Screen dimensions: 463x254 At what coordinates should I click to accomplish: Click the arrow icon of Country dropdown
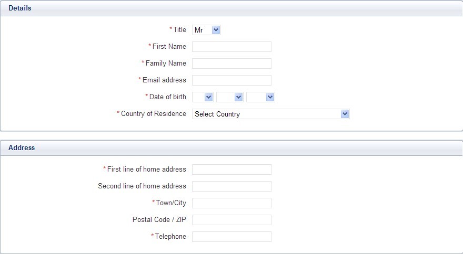point(345,114)
